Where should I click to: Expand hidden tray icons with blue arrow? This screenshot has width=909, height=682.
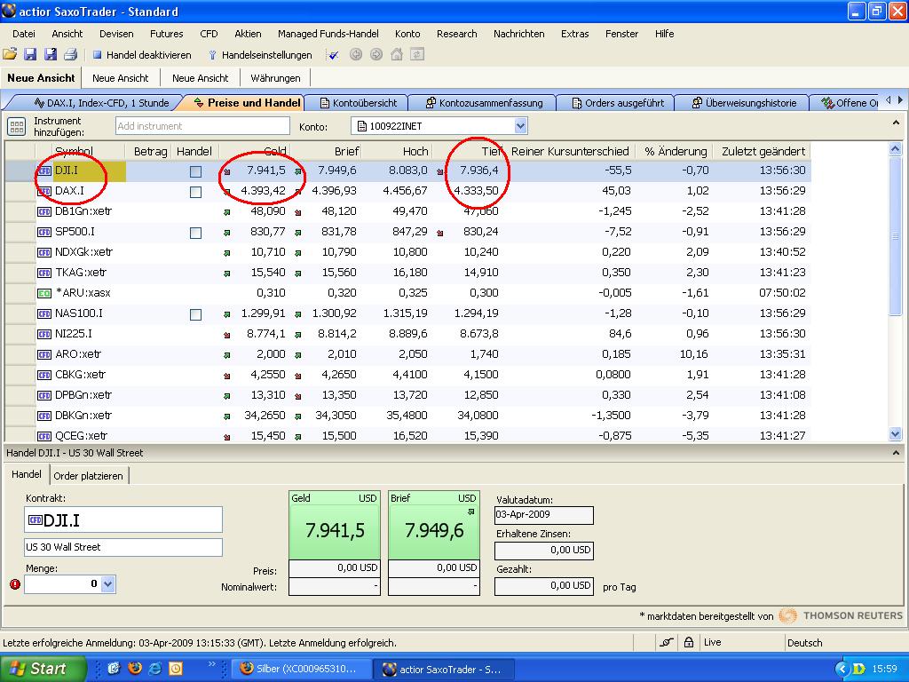point(842,669)
